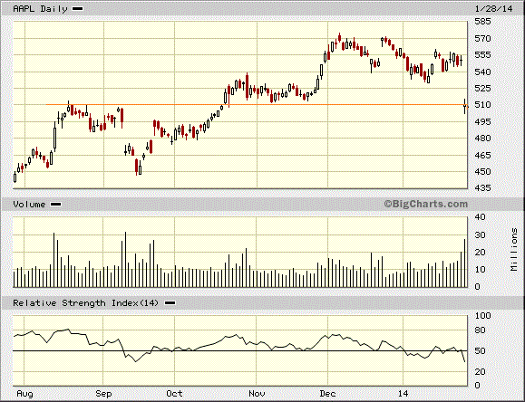Click the Millions volume unit label
Screen dimensions: 525x402
[514, 250]
